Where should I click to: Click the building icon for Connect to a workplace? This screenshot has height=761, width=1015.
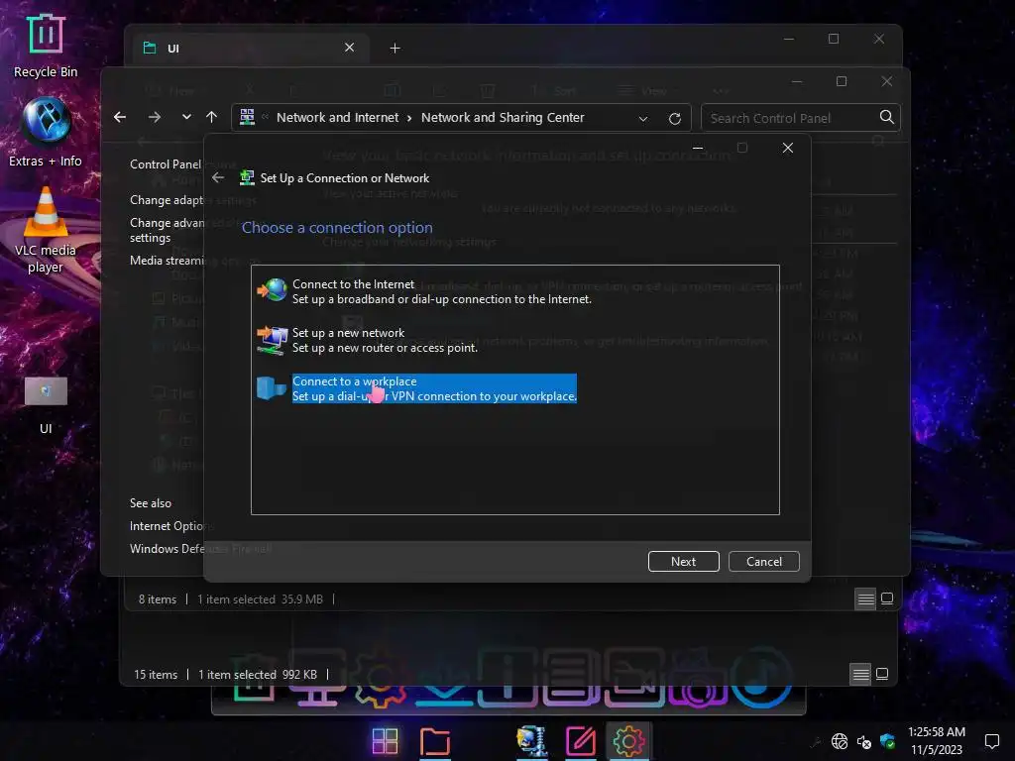click(x=272, y=387)
